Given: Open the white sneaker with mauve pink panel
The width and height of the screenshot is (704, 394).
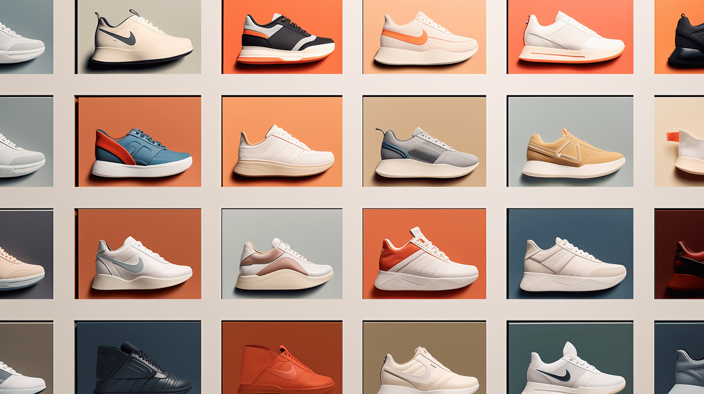Looking at the screenshot, I should pyautogui.click(x=284, y=265).
